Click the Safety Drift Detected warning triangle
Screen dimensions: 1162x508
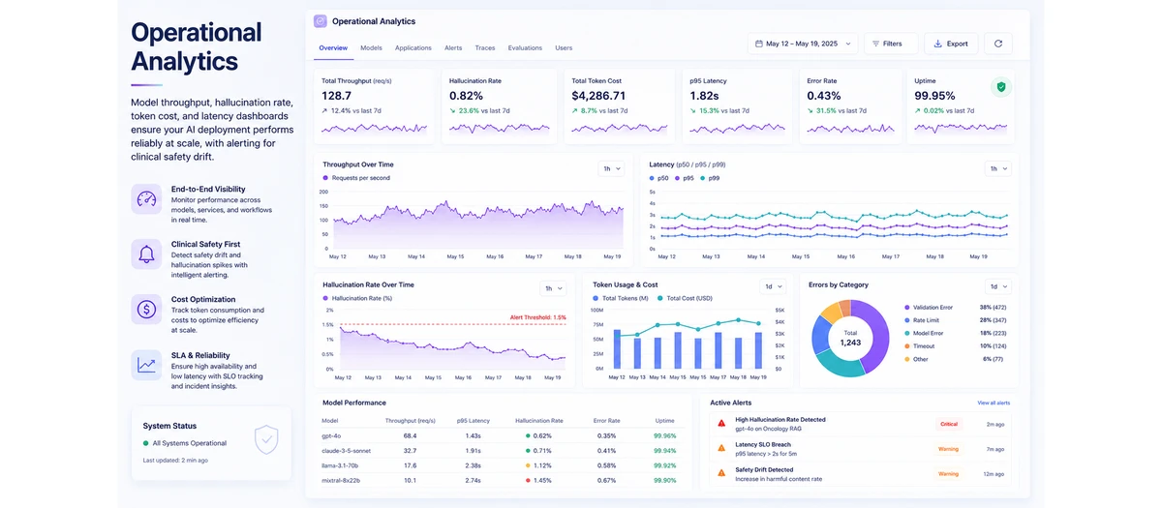click(x=720, y=473)
